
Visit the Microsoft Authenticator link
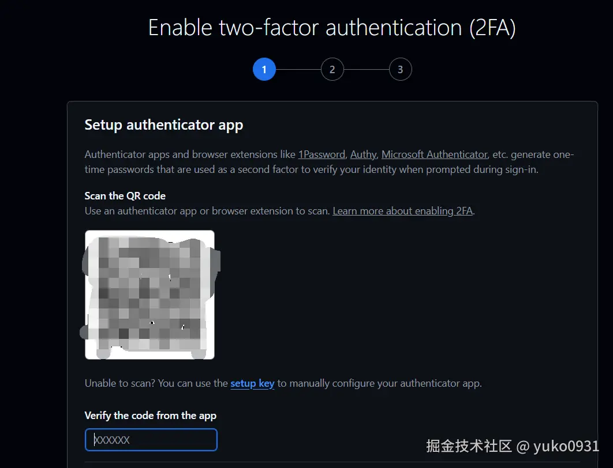pyautogui.click(x=434, y=154)
